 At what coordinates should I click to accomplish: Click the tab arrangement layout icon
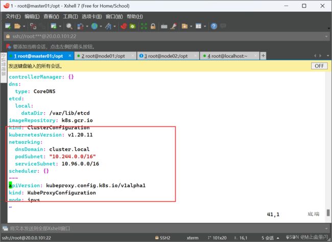click(198, 26)
